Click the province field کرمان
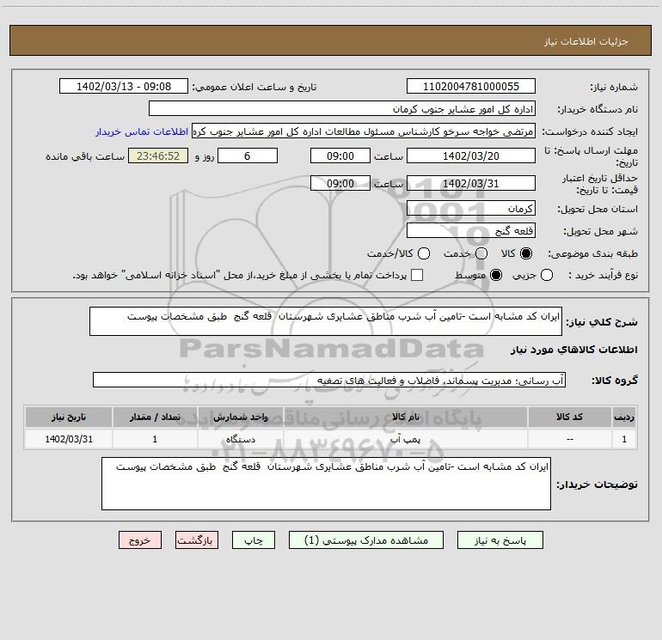 point(471,209)
